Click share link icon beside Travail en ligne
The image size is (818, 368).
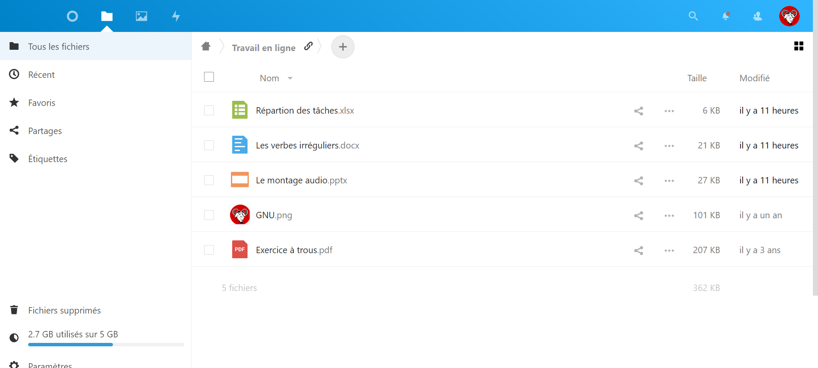[308, 46]
